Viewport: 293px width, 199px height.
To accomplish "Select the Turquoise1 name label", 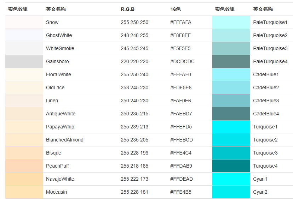I will (x=265, y=127).
